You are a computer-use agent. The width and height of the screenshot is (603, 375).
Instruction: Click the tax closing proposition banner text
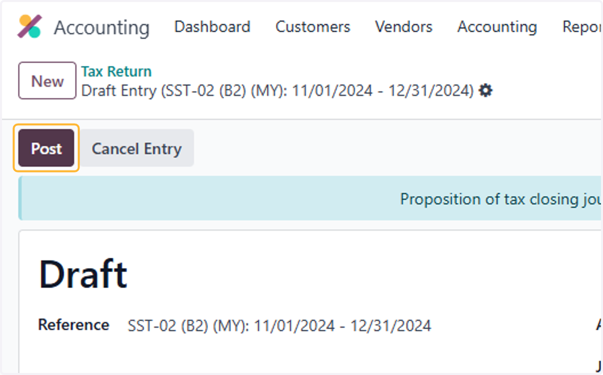coord(500,199)
